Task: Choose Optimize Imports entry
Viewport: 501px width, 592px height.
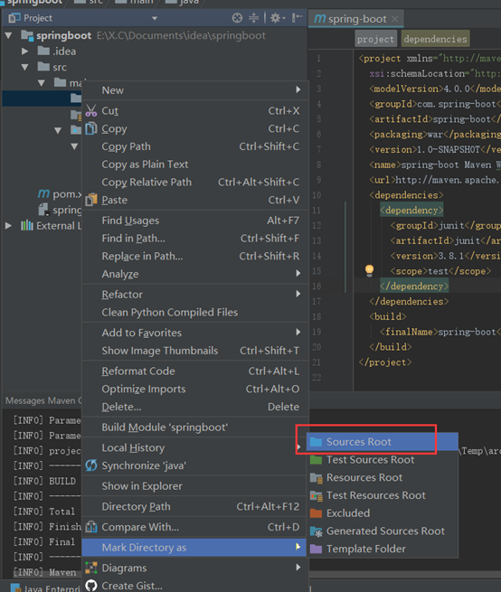Action: 195,389
